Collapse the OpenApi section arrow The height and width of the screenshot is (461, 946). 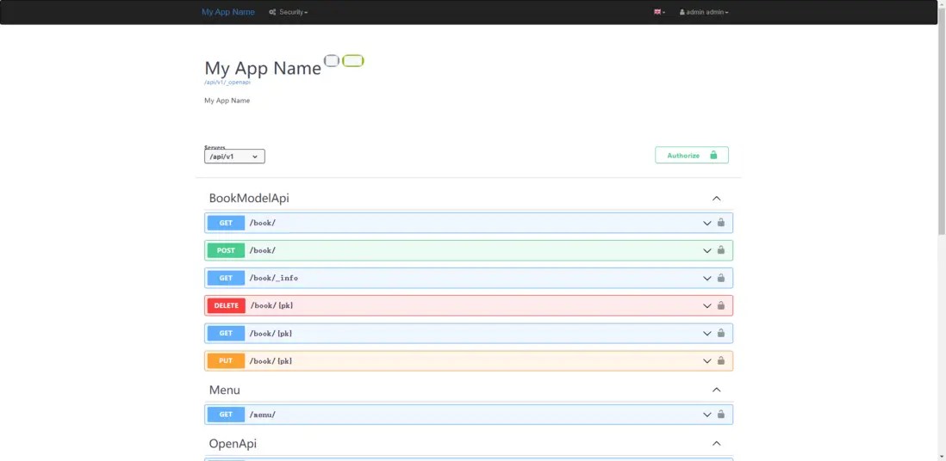click(x=717, y=444)
